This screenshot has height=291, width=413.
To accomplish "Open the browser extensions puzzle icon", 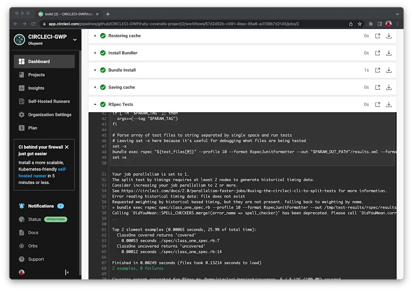I will pos(371,24).
